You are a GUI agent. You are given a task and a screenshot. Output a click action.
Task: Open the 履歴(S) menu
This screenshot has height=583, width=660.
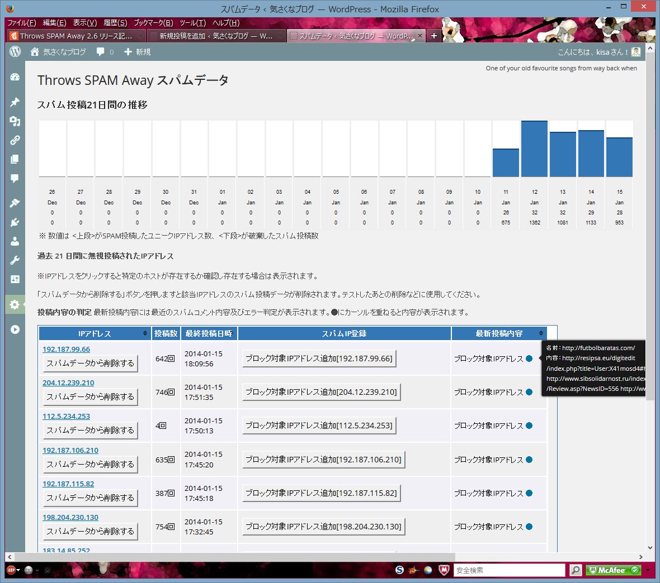(115, 23)
